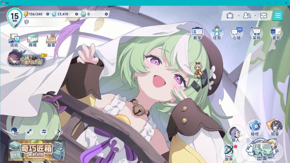
Task: Click the lightning stamina icon
Action: 26,14
